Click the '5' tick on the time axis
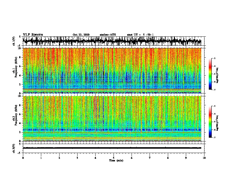This screenshot has height=177, width=230. point(114,158)
